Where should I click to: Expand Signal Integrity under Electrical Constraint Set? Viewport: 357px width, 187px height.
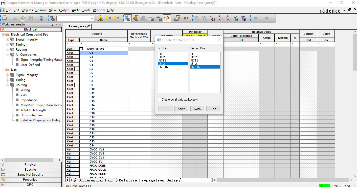pyautogui.click(x=8, y=40)
